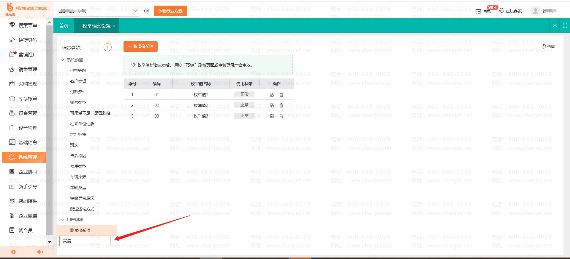This screenshot has width=570, height=259.
Task: Open the 新手引导 sidebar item
Action: [23, 186]
